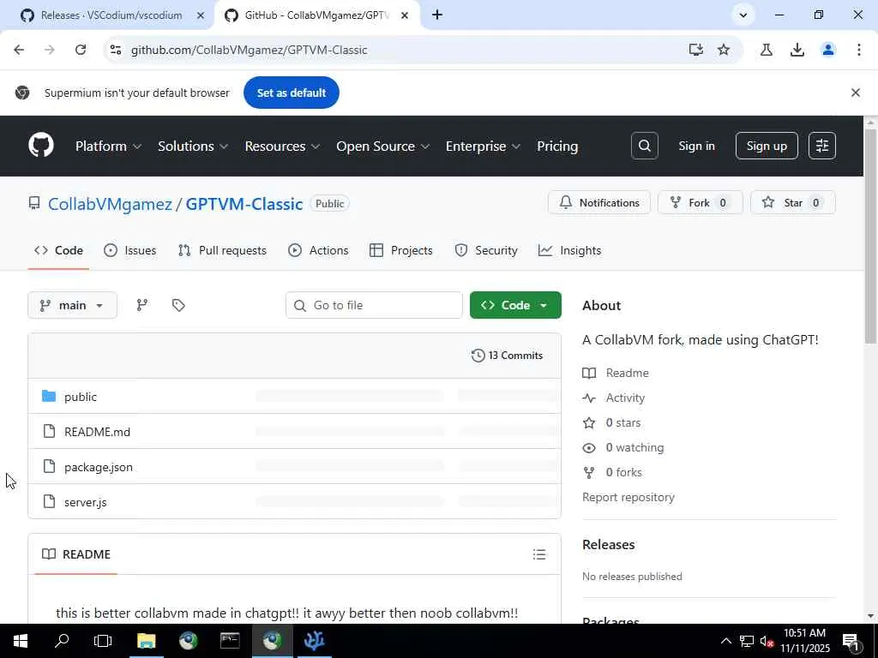Open the GPTVM-Classic repository link
The width and height of the screenshot is (878, 658).
[244, 204]
